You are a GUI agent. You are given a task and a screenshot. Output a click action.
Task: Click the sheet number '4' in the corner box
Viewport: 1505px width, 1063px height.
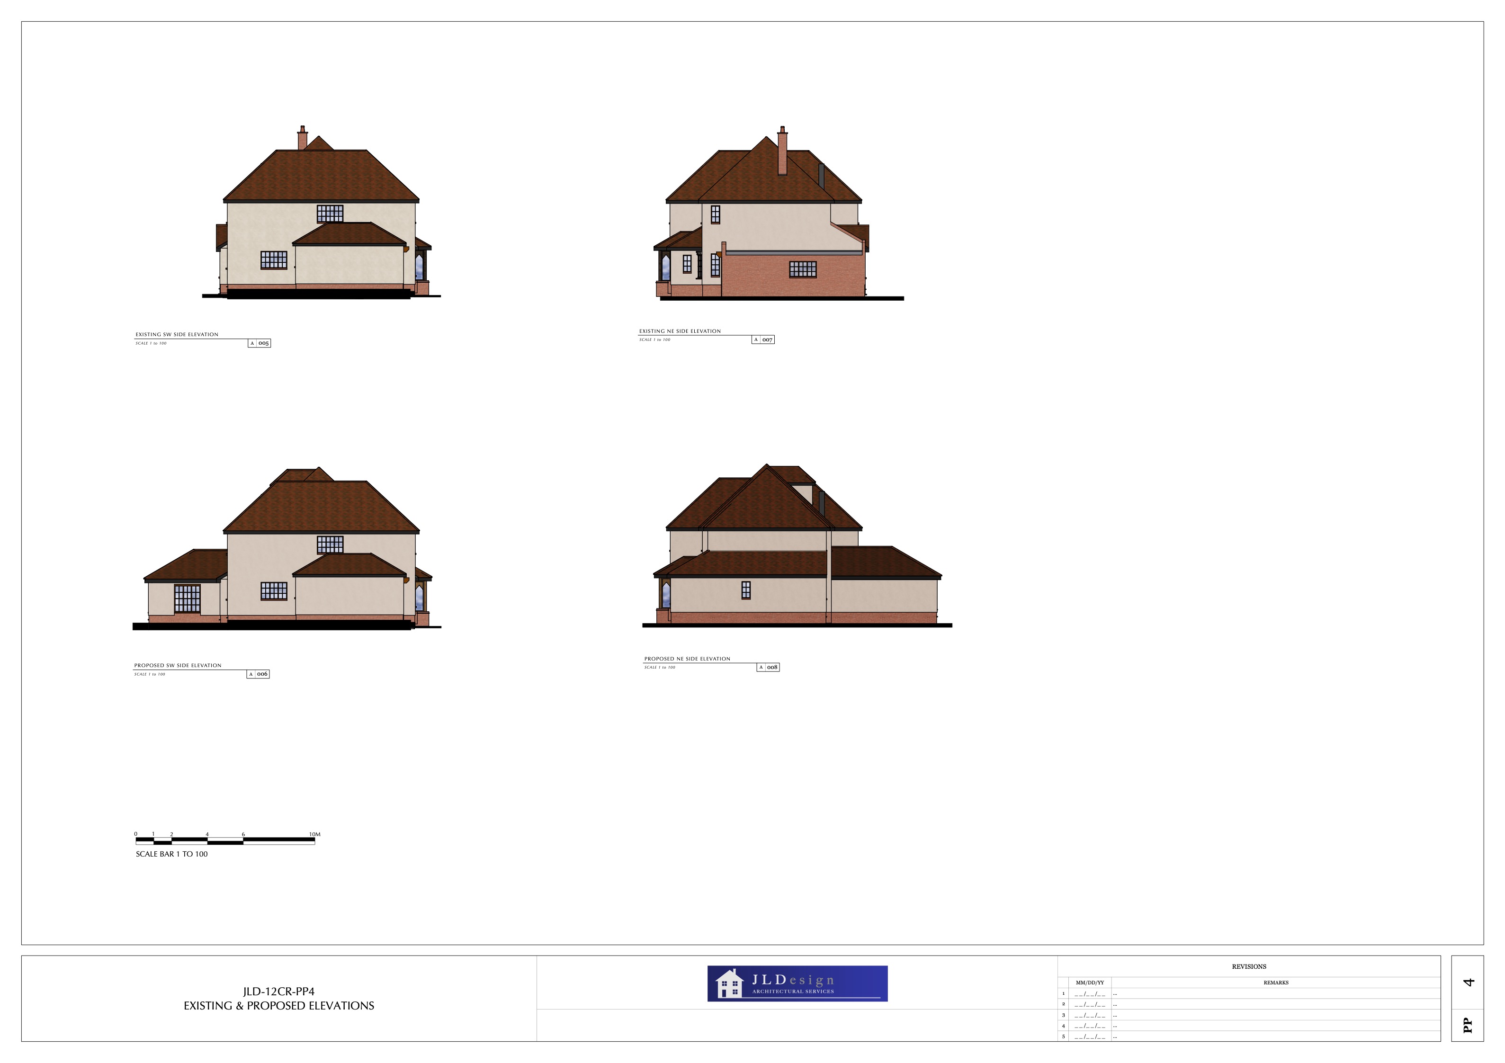1468,982
